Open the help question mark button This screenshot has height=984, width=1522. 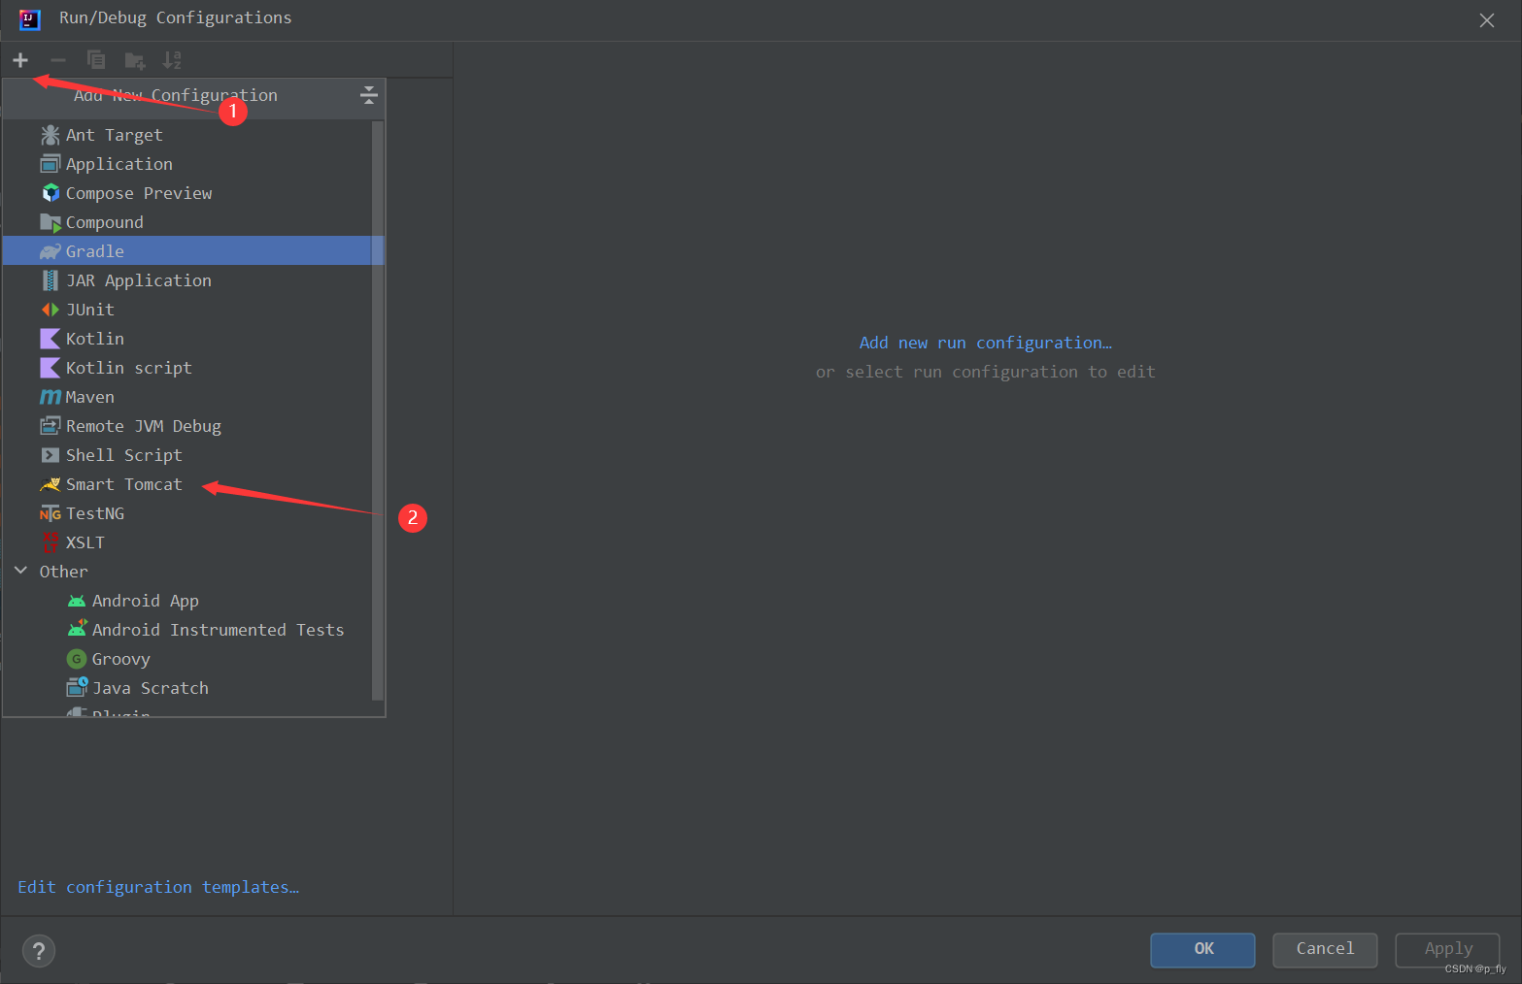(39, 951)
